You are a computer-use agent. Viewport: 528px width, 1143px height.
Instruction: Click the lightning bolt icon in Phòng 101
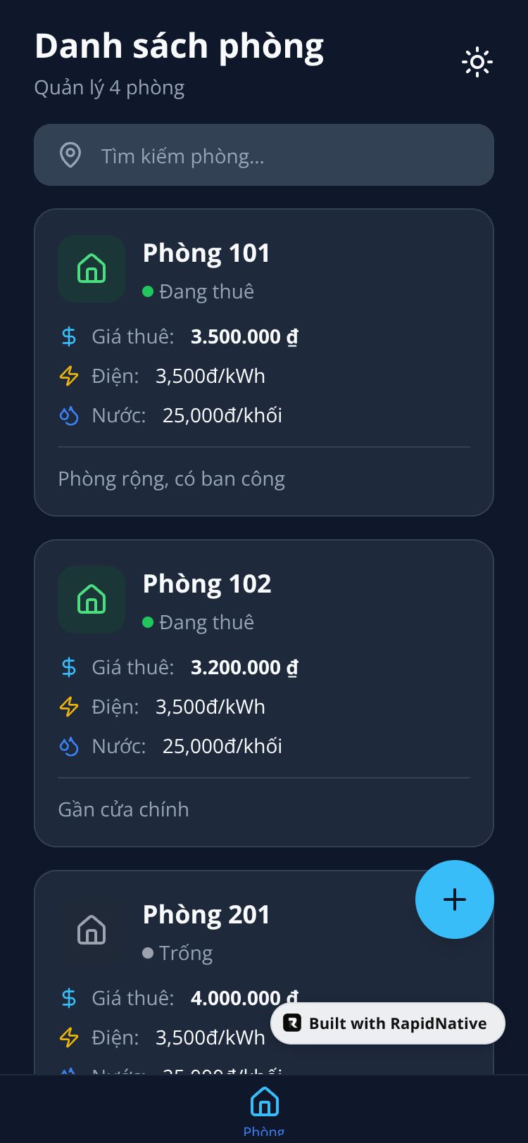coord(69,376)
